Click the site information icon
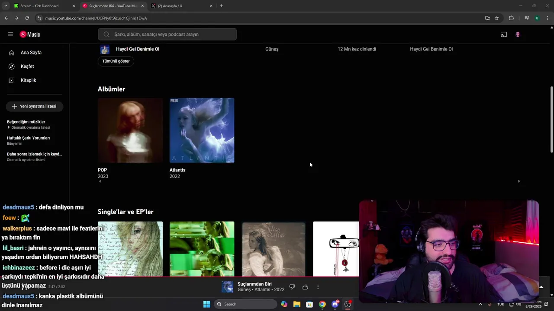 pos(39,18)
